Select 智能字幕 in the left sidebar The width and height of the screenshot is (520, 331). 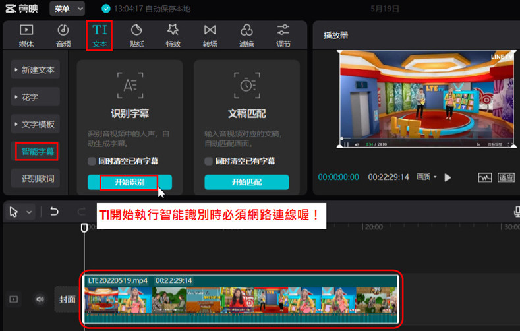(38, 152)
